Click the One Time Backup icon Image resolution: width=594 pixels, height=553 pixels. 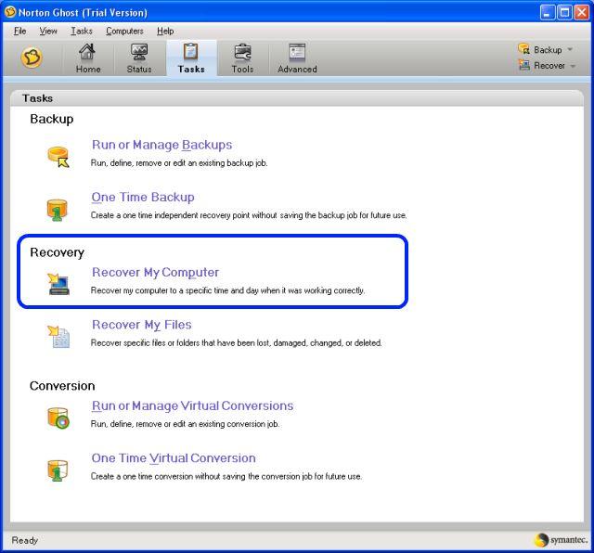pos(58,210)
